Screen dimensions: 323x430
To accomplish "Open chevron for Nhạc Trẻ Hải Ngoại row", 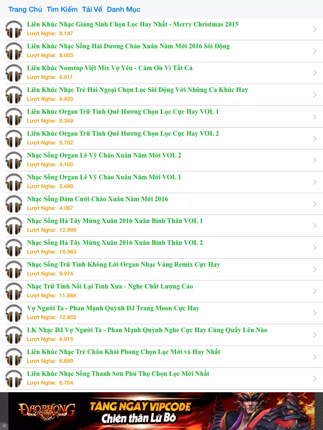I will click(315, 94).
